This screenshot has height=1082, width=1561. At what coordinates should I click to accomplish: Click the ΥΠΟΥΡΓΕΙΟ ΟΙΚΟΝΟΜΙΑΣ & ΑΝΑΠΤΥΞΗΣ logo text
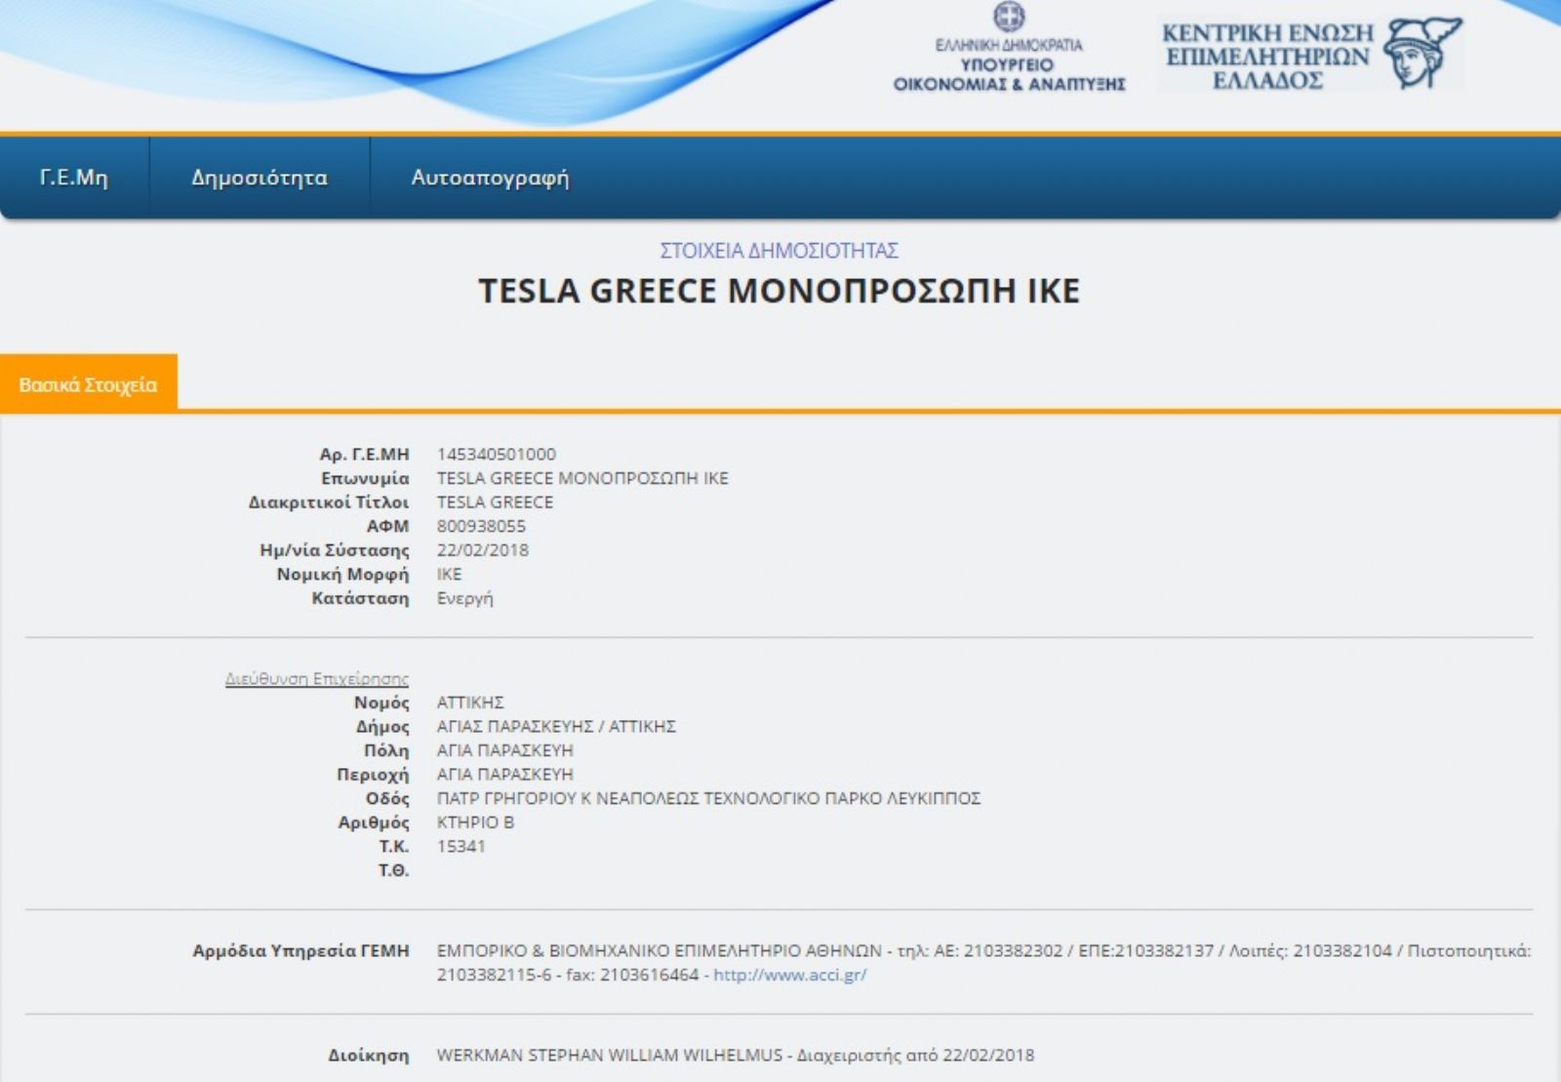pyautogui.click(x=1009, y=74)
